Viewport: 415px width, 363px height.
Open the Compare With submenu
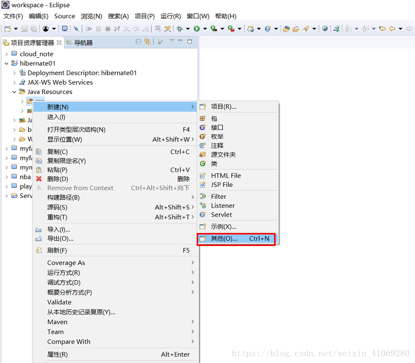tap(115, 342)
